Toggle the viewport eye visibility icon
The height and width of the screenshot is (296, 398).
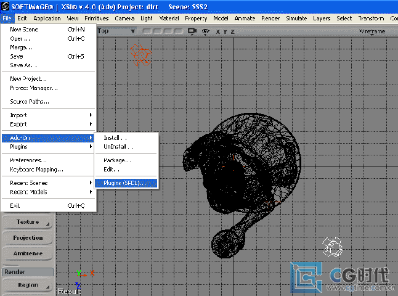(205, 31)
